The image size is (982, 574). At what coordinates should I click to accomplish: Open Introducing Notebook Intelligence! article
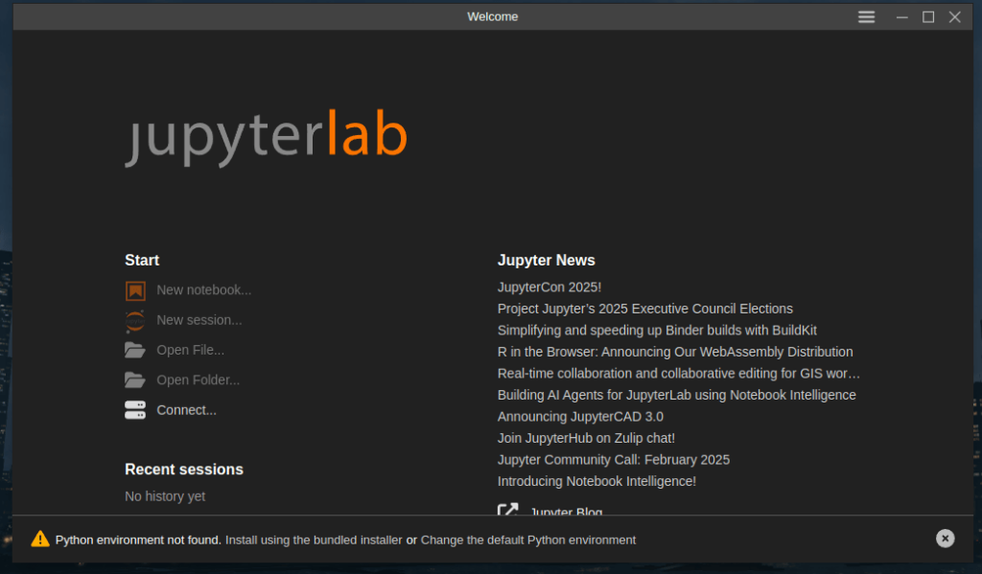click(x=596, y=481)
